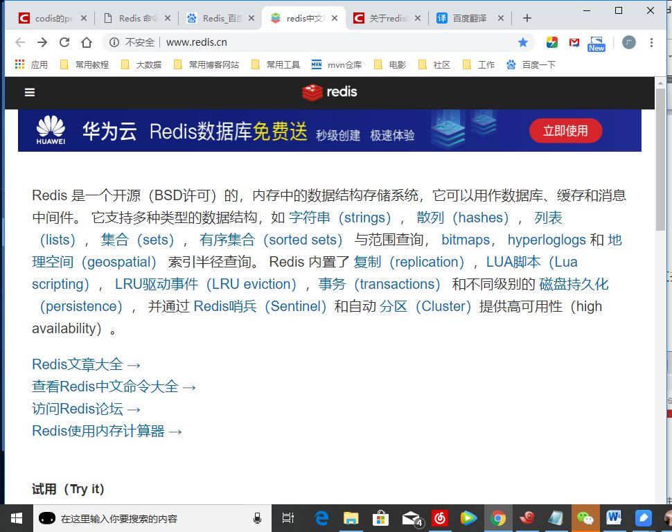Open Word from the taskbar
This screenshot has width=672, height=532.
614,518
